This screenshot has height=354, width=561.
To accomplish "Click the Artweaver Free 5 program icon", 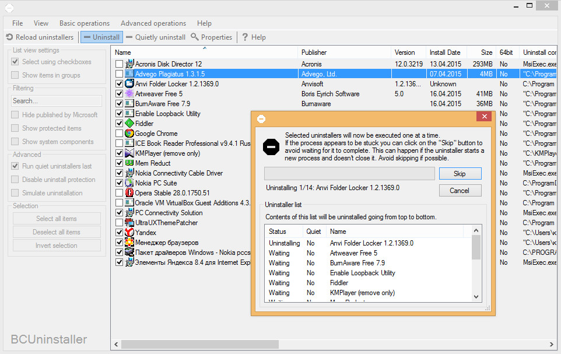I will [129, 94].
